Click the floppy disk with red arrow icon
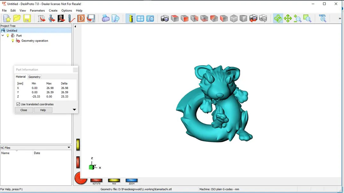344x193 pixels. (x=91, y=19)
